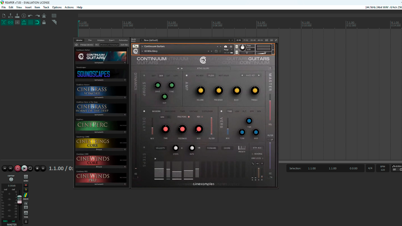
Task: Click the set-square ruler toolbar icon
Action: coord(54,22)
